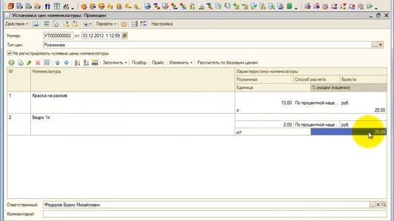Click the barcode scan icon

[x=95, y=63]
